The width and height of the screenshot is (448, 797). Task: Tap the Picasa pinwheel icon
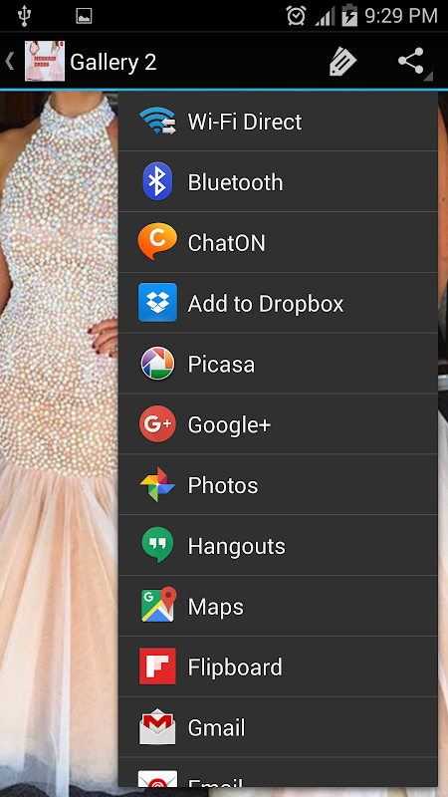[x=157, y=363]
